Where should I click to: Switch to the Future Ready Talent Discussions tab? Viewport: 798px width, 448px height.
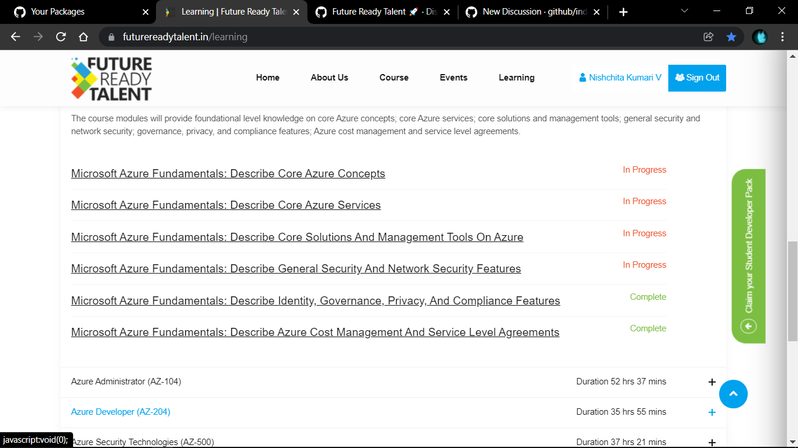pyautogui.click(x=383, y=12)
